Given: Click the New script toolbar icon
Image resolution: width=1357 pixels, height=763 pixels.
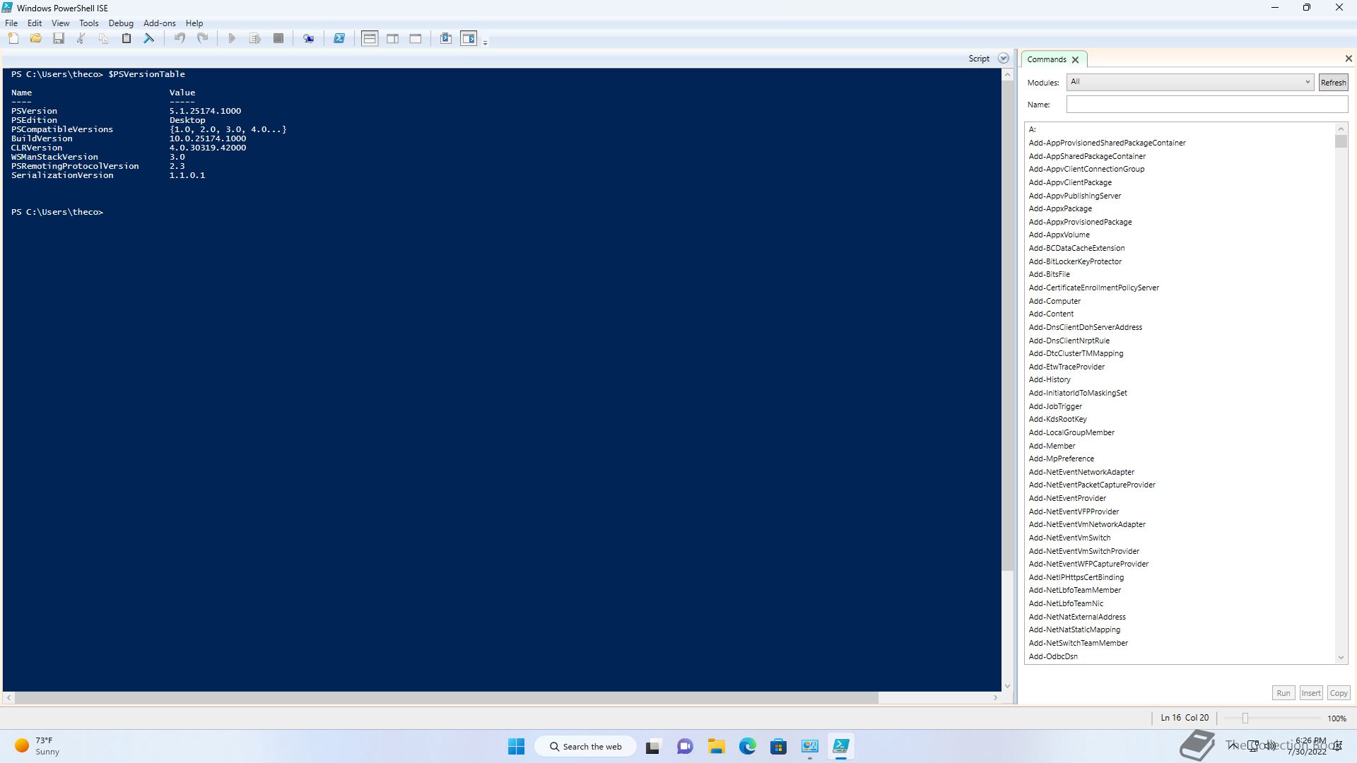Looking at the screenshot, I should [13, 39].
